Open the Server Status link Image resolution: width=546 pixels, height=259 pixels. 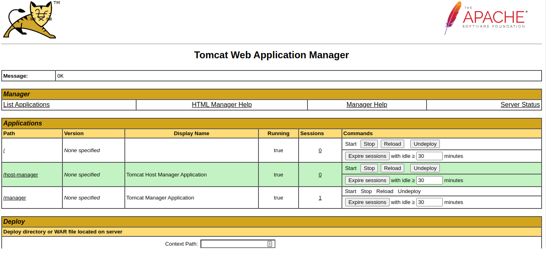point(520,104)
